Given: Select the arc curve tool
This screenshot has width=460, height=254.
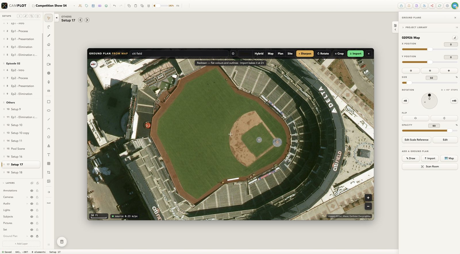Looking at the screenshot, I should coord(49,128).
